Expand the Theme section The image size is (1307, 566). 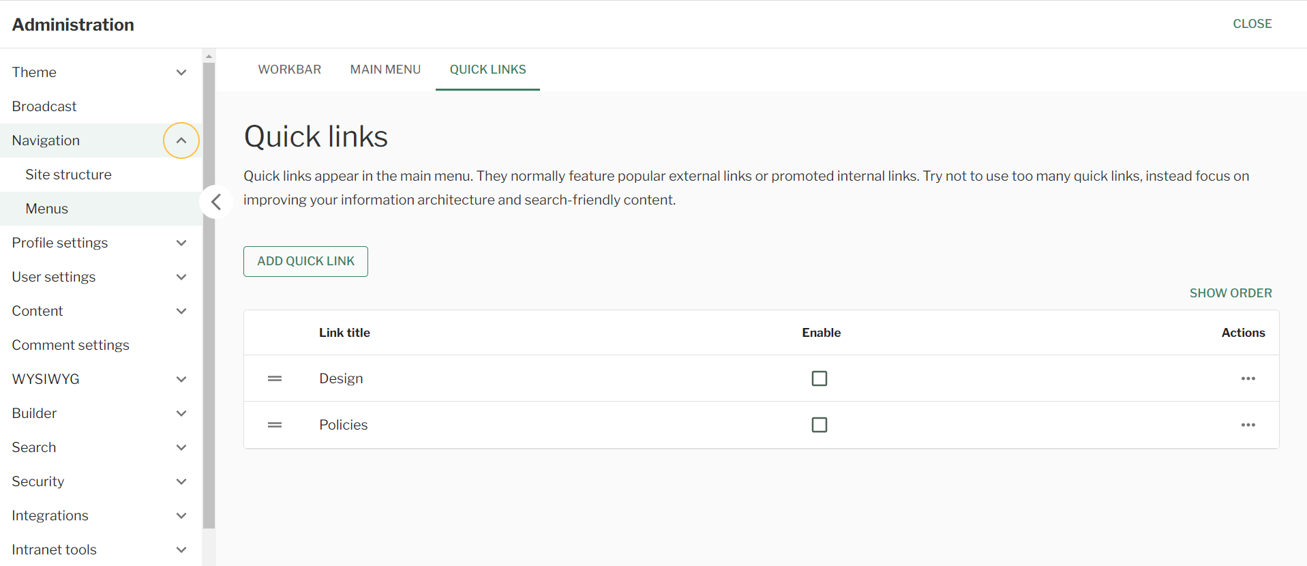(x=181, y=72)
